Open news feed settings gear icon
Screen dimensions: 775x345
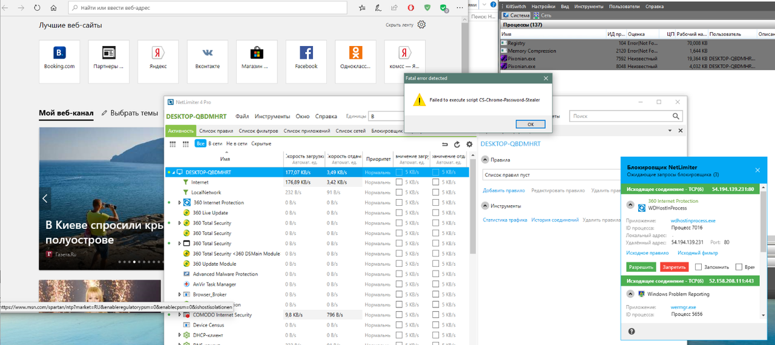pyautogui.click(x=422, y=25)
